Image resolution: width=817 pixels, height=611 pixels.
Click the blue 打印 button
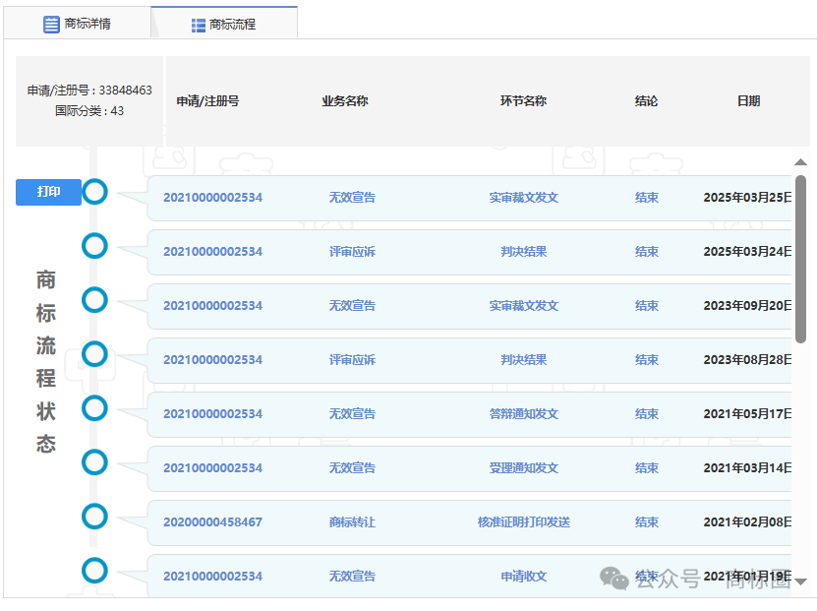(48, 192)
